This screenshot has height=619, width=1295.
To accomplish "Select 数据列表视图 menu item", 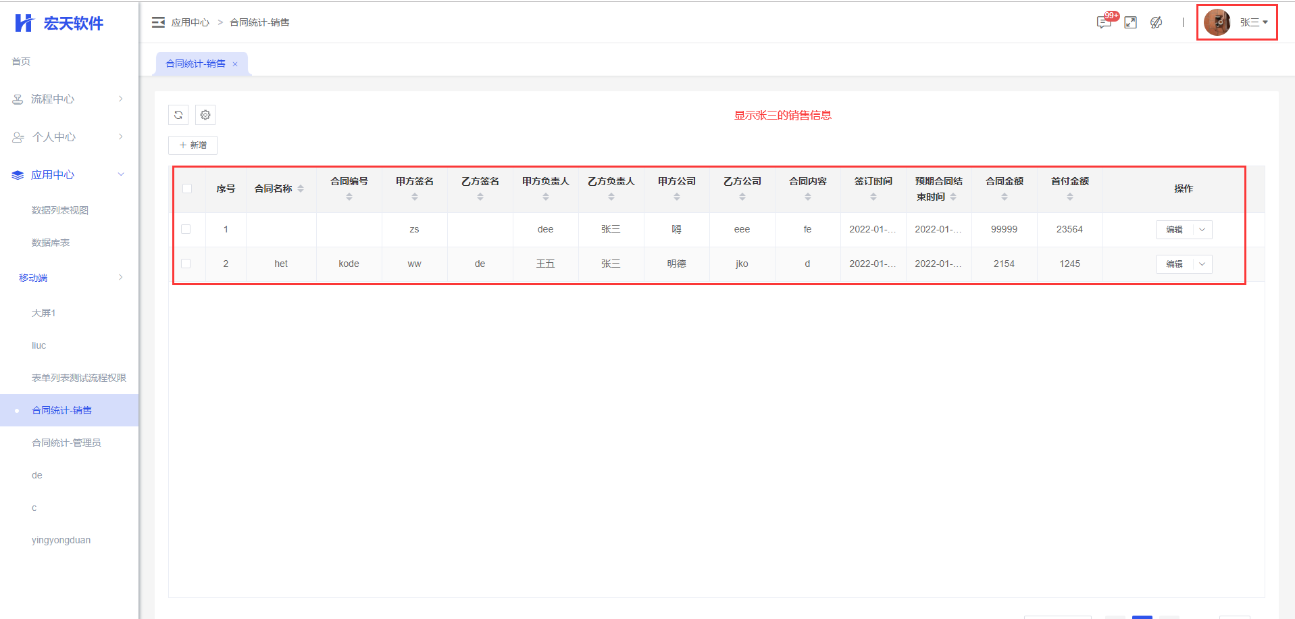I will tap(60, 210).
